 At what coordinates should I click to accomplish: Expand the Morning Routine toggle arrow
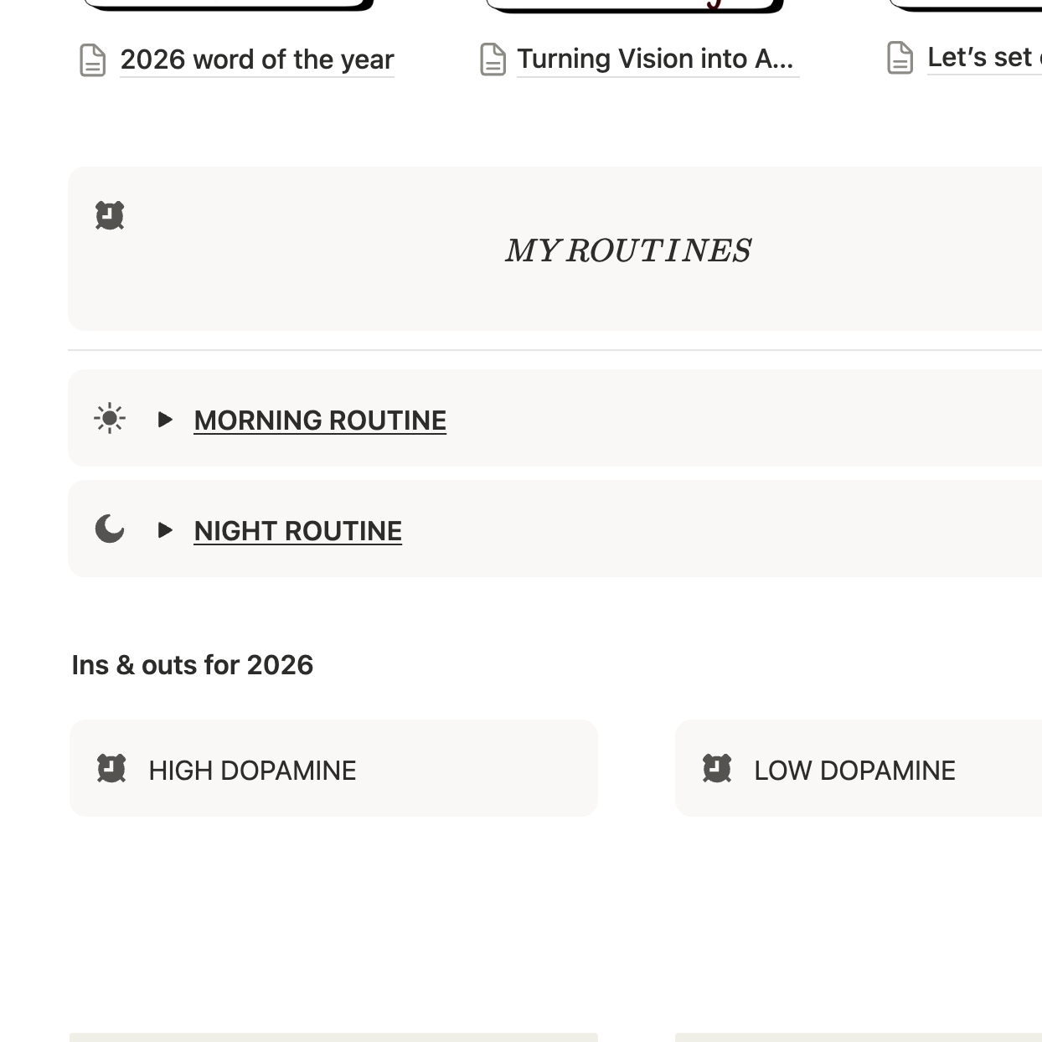[165, 419]
